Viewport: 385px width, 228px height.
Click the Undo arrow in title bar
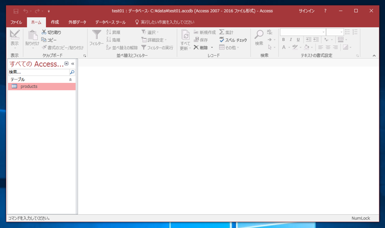pos(26,11)
